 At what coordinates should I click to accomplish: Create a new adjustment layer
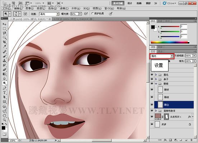point(176,140)
